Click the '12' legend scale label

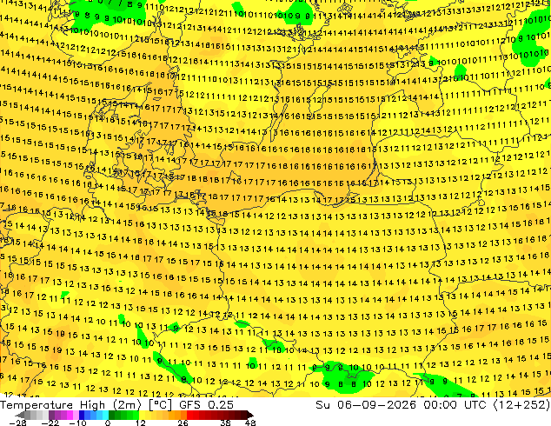(x=141, y=423)
